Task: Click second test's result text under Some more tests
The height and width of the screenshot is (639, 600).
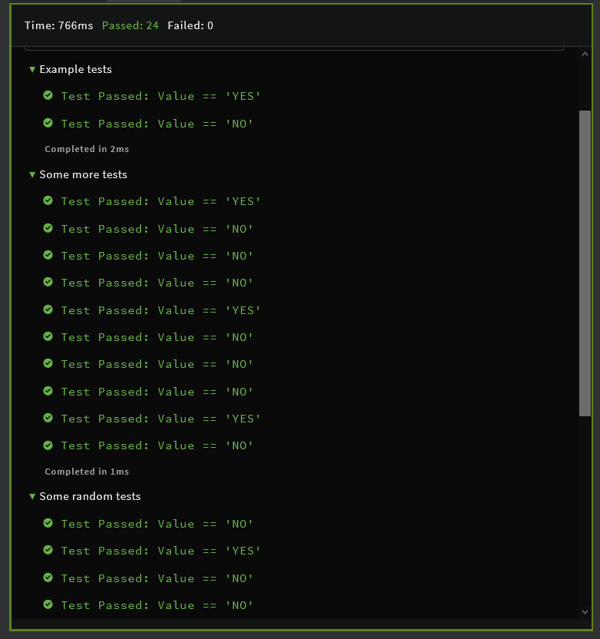Action: click(x=157, y=229)
